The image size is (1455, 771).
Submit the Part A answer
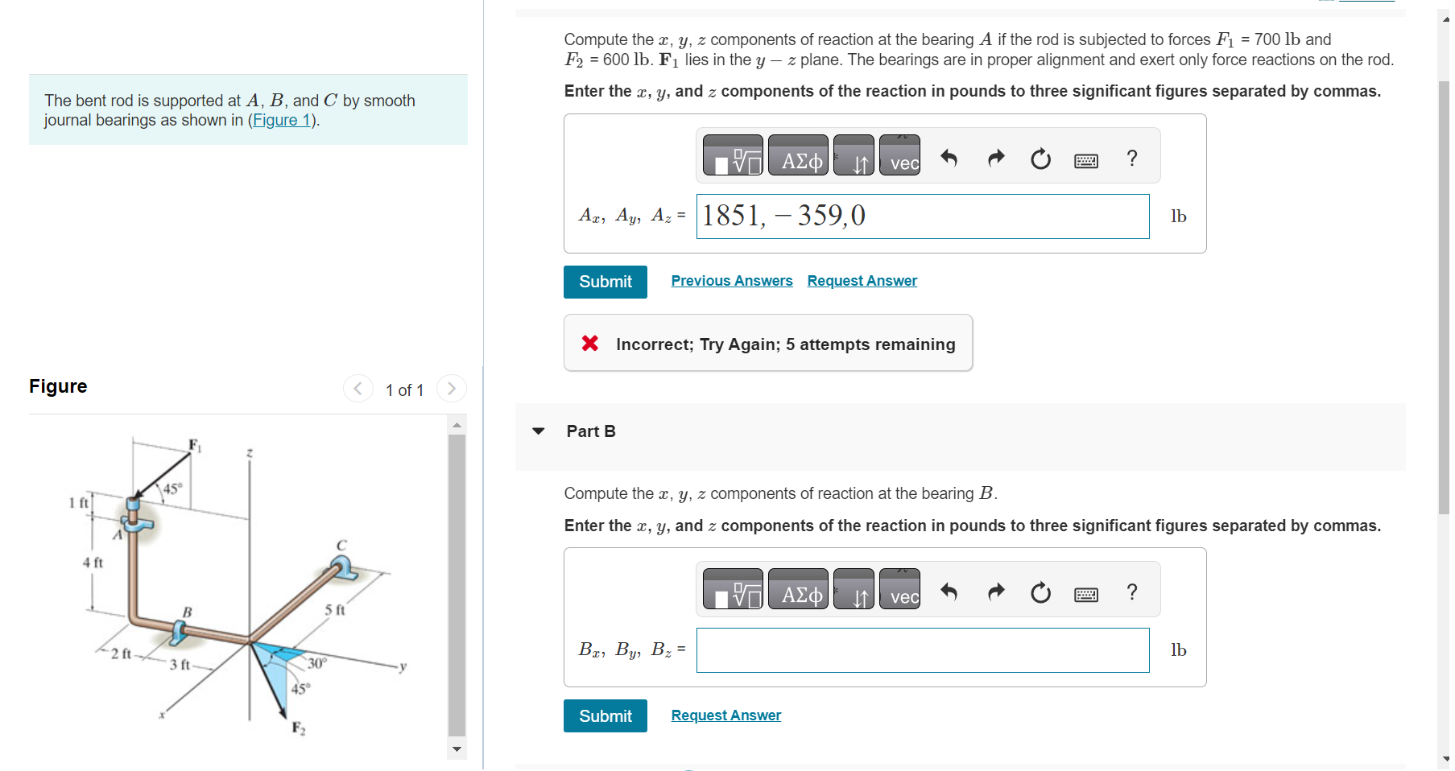pyautogui.click(x=605, y=282)
